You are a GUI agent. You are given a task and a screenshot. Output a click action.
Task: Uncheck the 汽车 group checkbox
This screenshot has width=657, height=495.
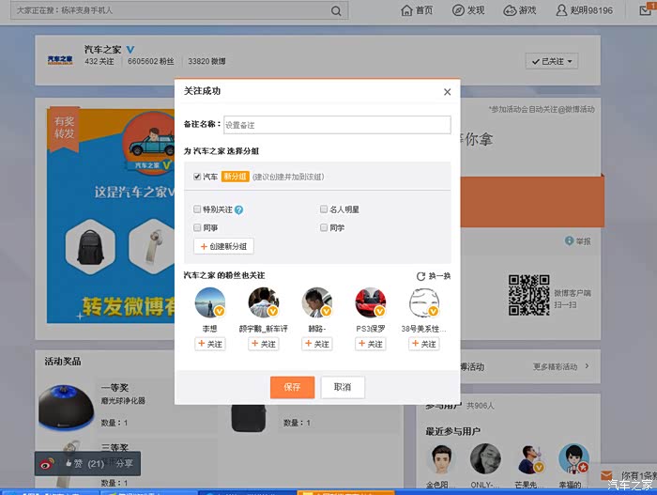197,177
